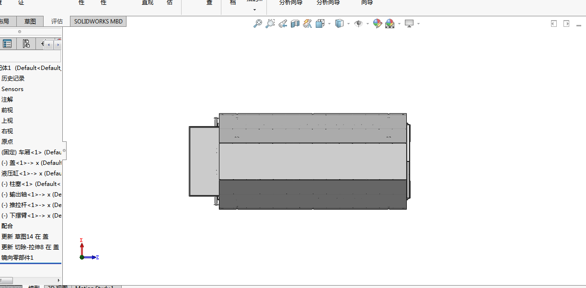Viewport: 586px width, 288px height.
Task: Click the Edit Appearance icon
Action: [x=378, y=23]
